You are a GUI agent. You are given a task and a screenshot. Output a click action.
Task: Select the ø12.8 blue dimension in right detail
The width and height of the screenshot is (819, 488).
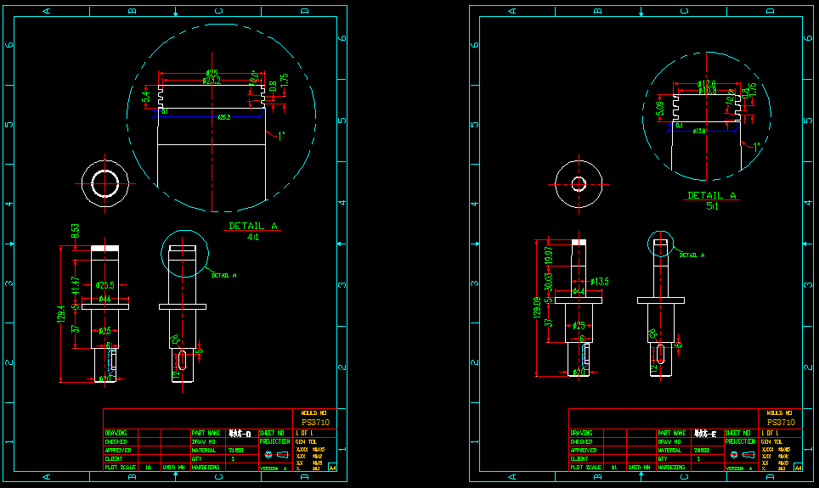(x=699, y=131)
